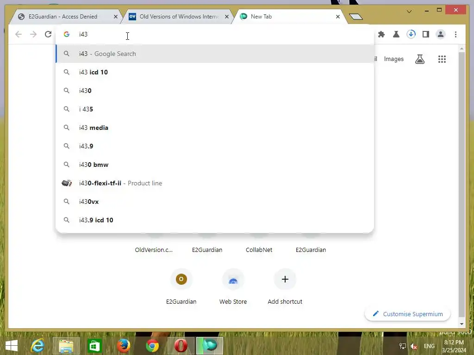Click the muted volume tray icon
474x355 pixels.
pos(413,346)
